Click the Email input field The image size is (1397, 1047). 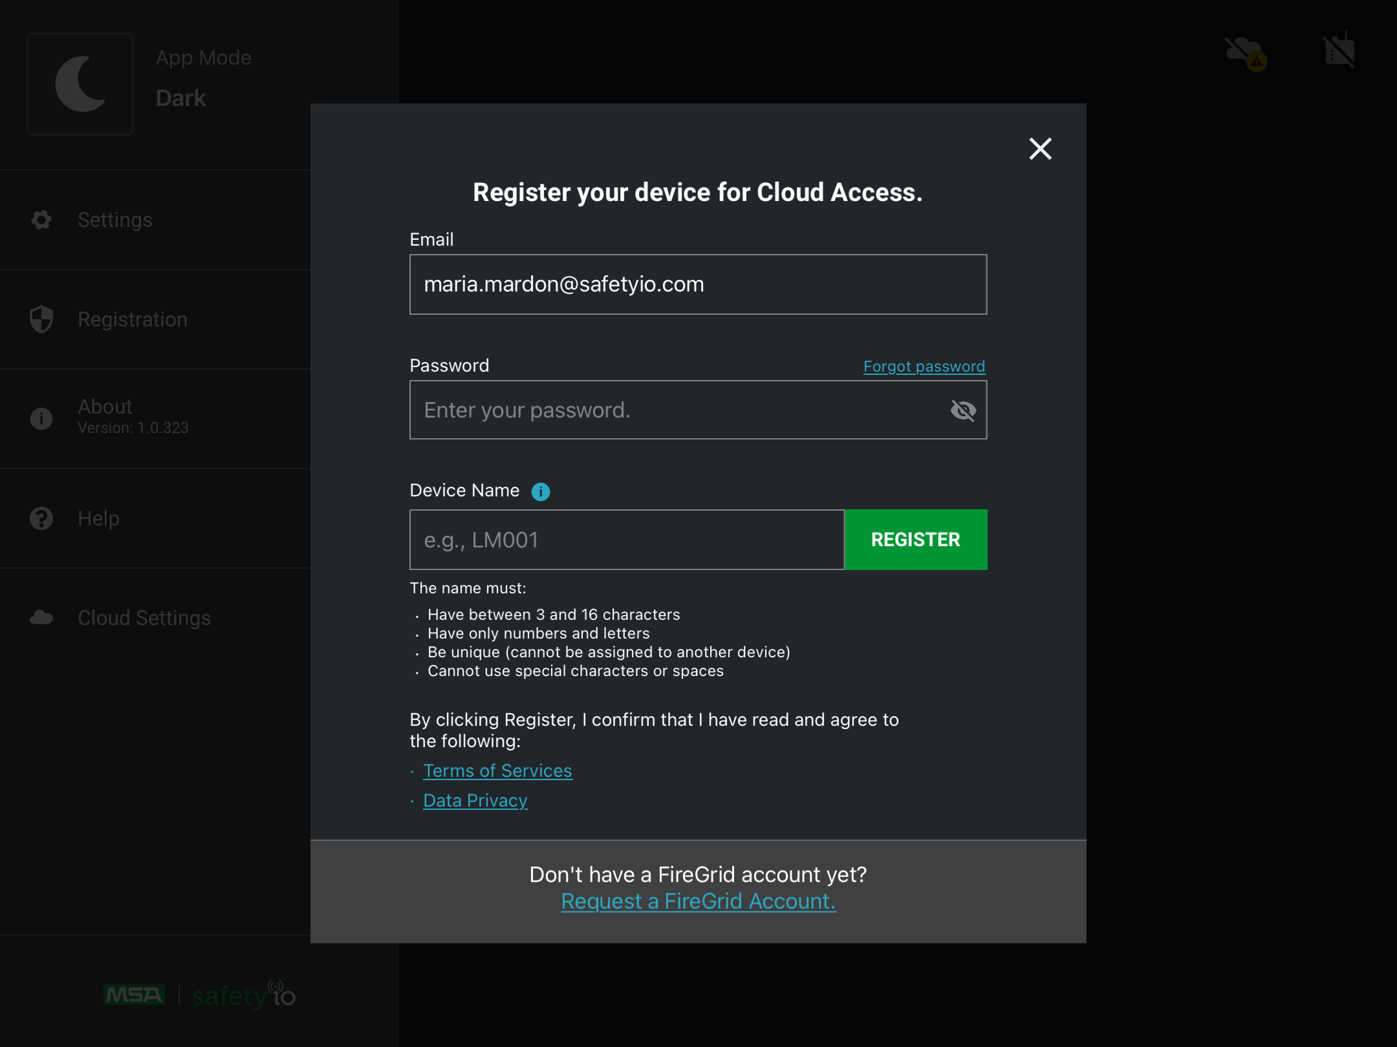tap(698, 284)
